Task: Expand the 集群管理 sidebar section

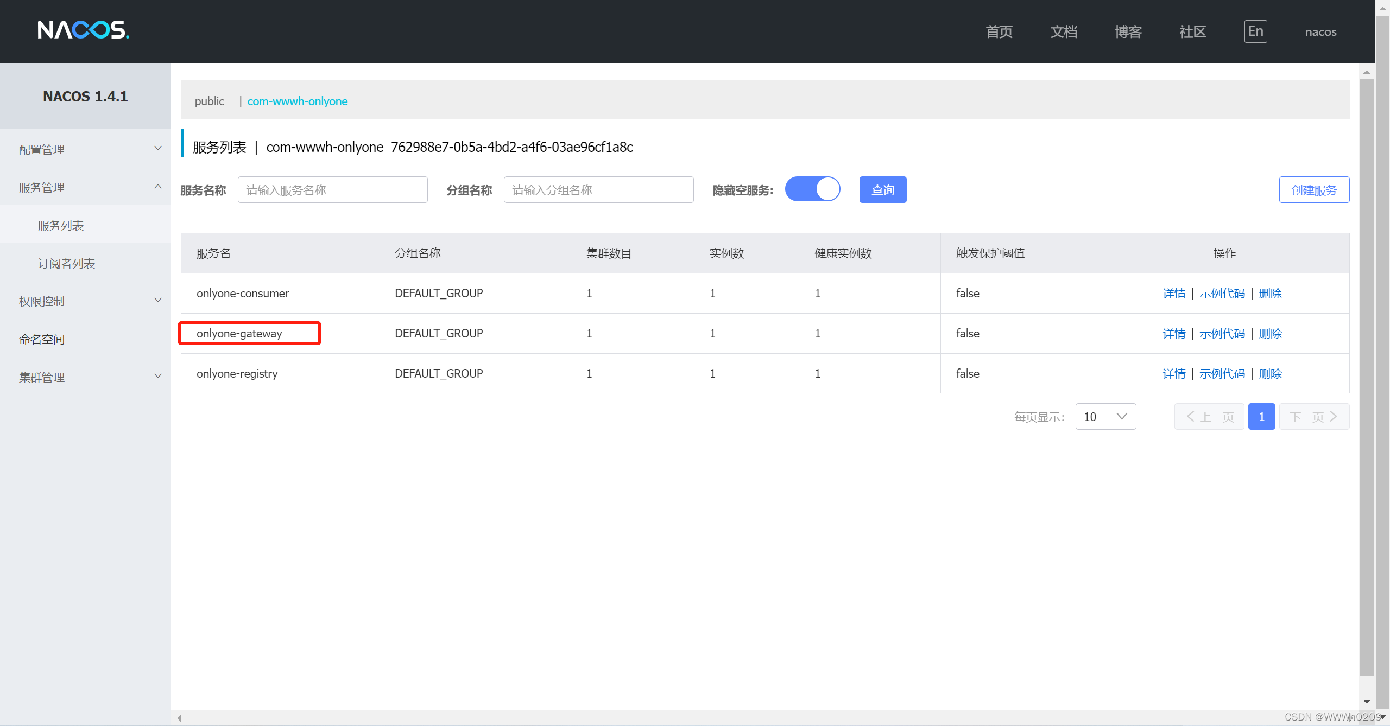Action: [85, 377]
